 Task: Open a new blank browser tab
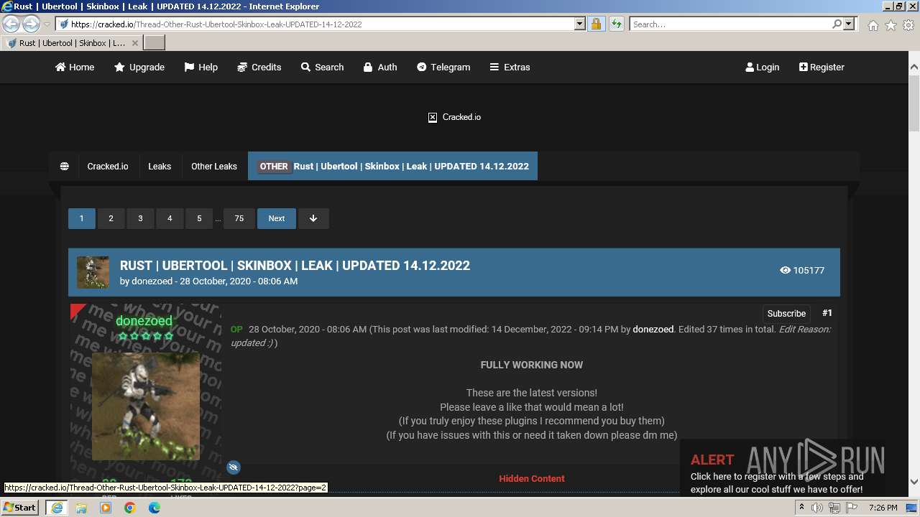click(155, 42)
